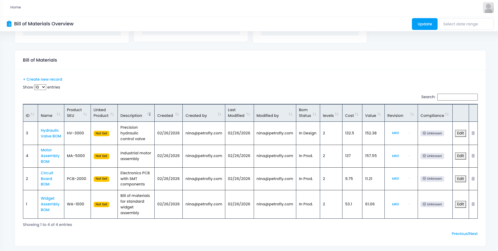
Task: Click Create new record link
Action: point(43,79)
